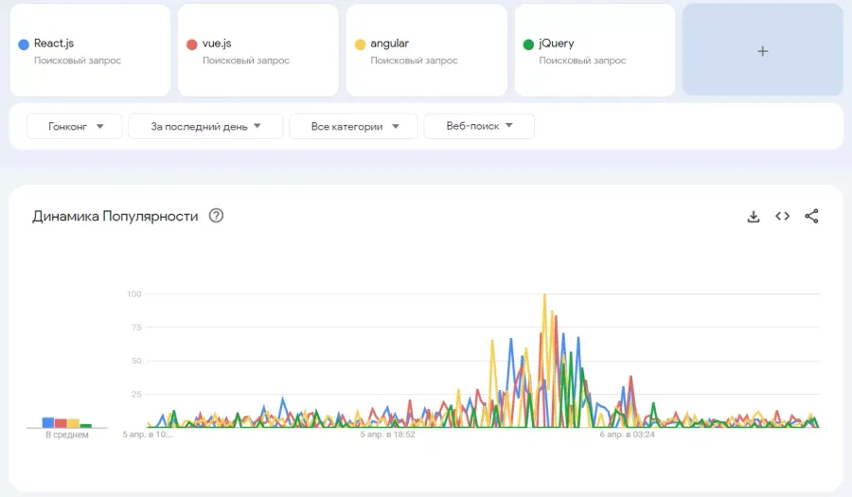This screenshot has width=852, height=497.
Task: Click the blue React.js average bar
Action: coord(48,422)
